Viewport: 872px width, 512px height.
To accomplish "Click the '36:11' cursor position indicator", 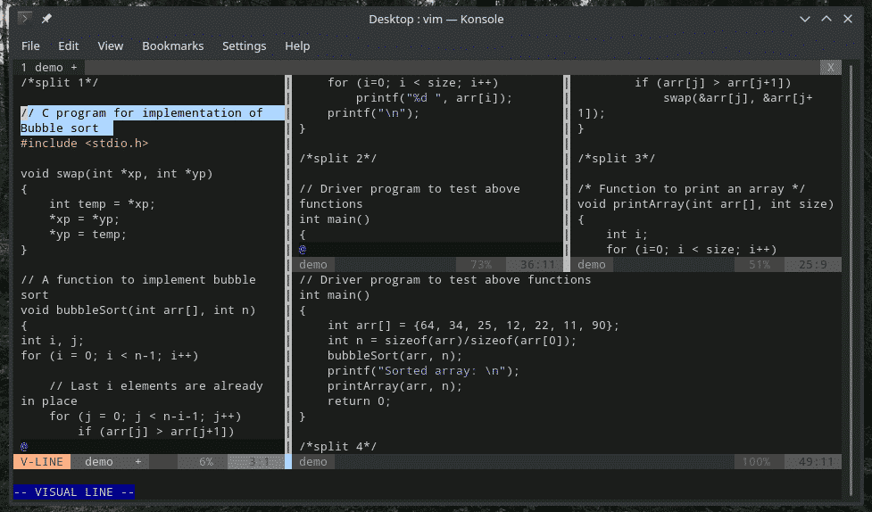I will tap(538, 265).
